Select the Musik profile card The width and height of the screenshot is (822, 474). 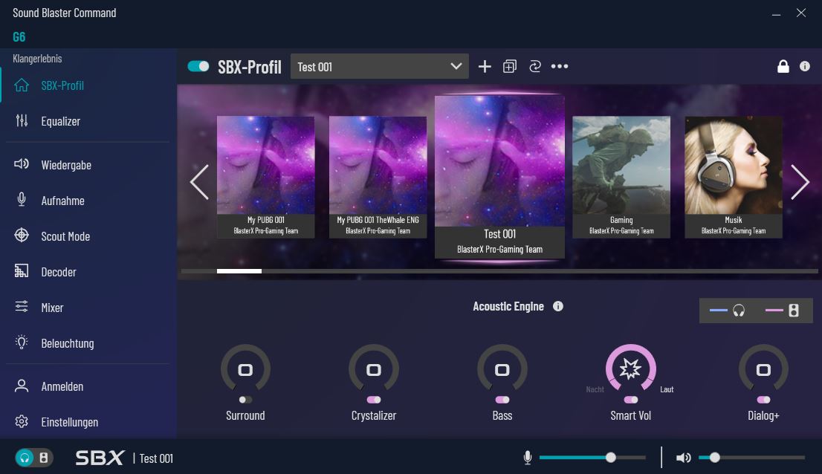coord(734,177)
